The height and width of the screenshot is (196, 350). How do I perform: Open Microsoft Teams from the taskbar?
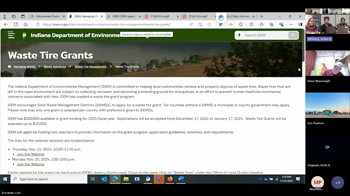click(x=159, y=179)
